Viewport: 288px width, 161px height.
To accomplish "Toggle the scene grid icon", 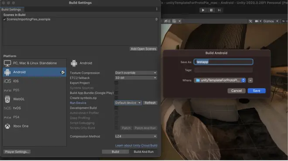I will click(x=174, y=21).
